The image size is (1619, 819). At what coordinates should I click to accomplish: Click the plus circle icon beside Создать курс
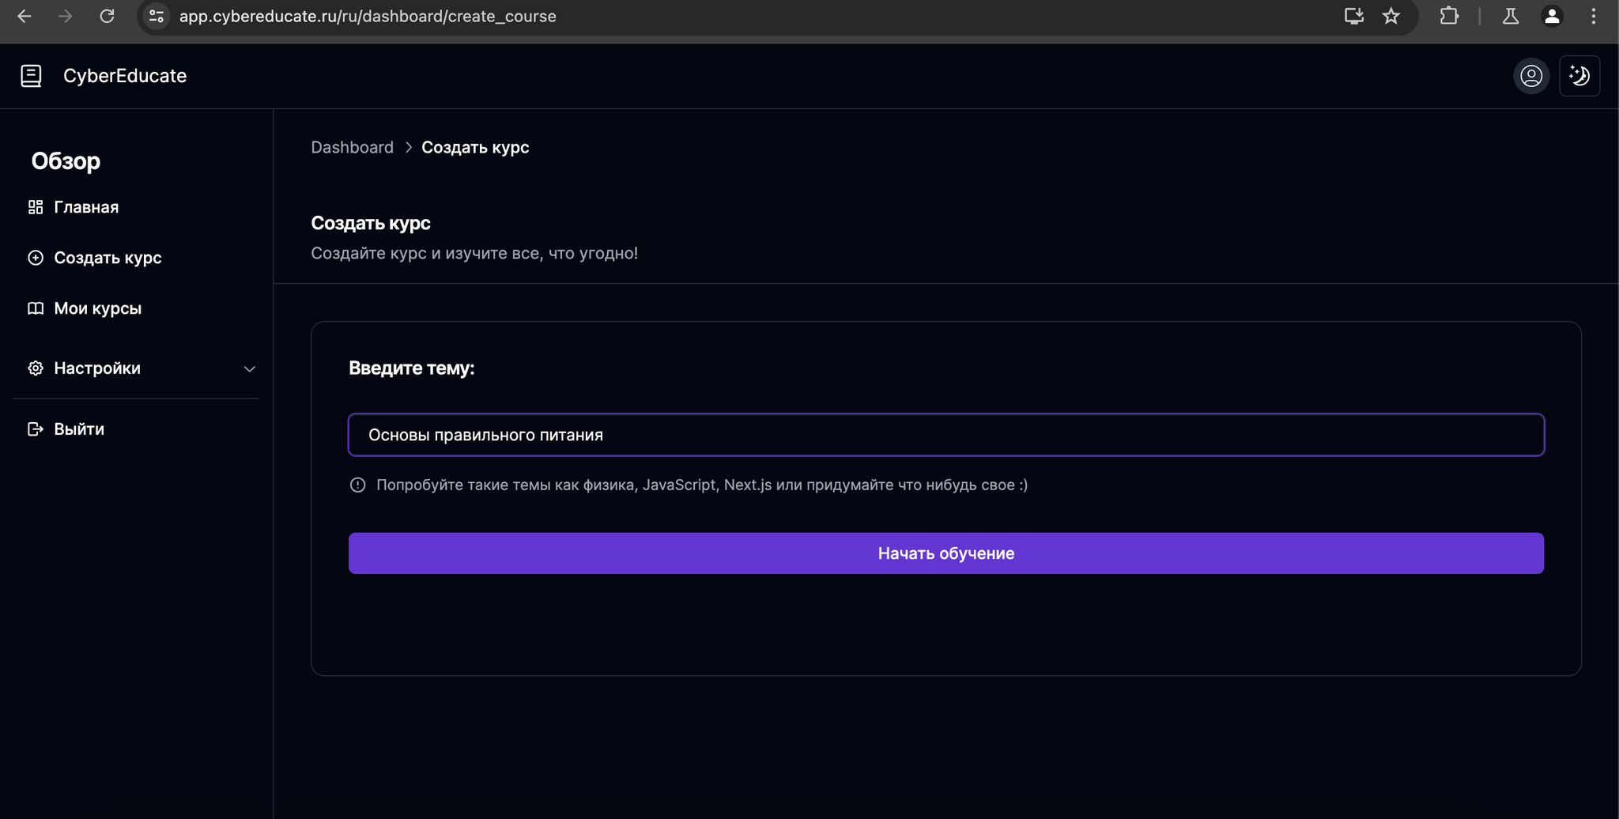pyautogui.click(x=36, y=258)
